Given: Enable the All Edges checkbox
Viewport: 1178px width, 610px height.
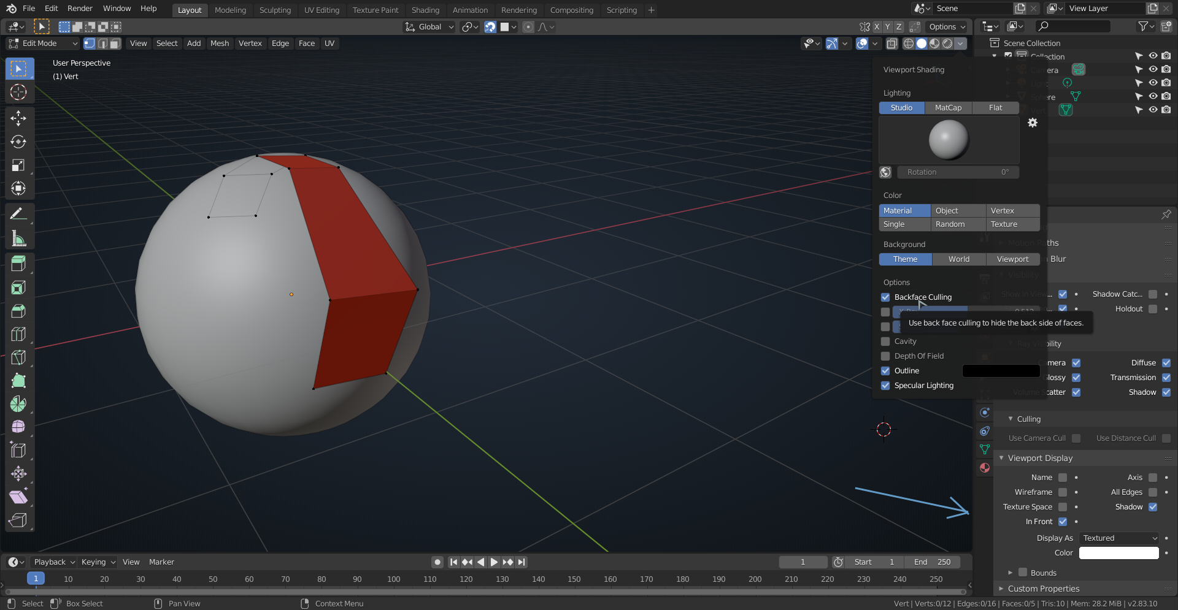Looking at the screenshot, I should (1153, 492).
